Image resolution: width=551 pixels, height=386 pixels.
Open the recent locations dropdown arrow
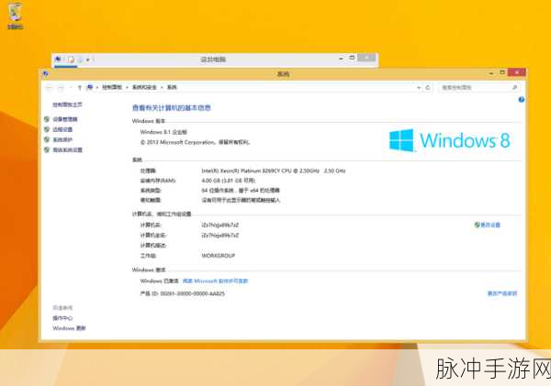(x=71, y=87)
